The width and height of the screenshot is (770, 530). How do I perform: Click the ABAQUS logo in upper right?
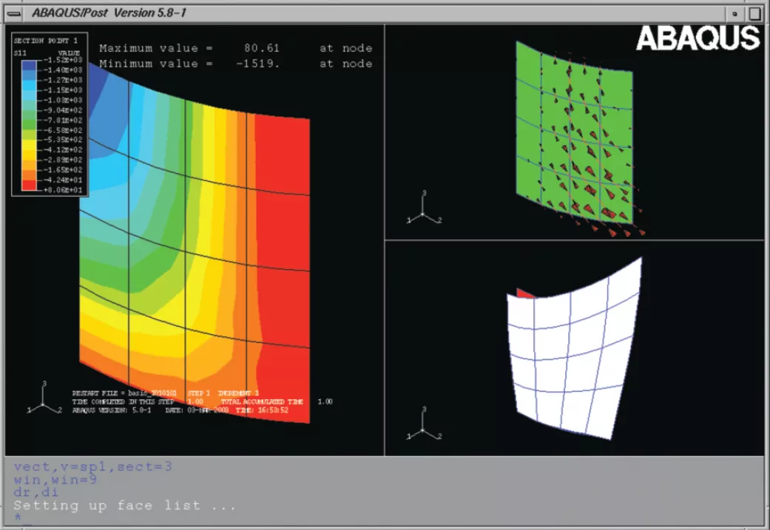(x=698, y=38)
